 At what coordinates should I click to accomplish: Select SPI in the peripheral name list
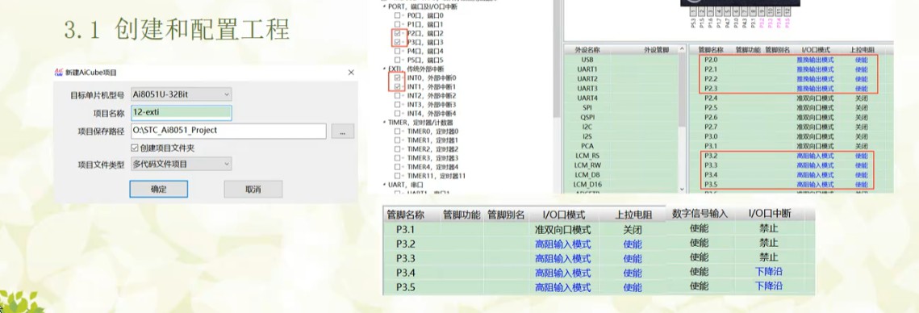point(587,108)
